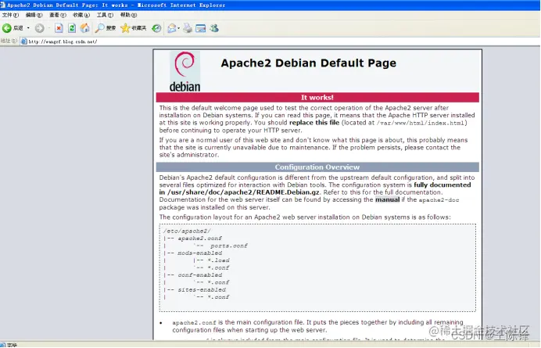Expand the Mail button dropdown arrow
Image resolution: width=541 pixels, height=348 pixels.
click(x=179, y=28)
